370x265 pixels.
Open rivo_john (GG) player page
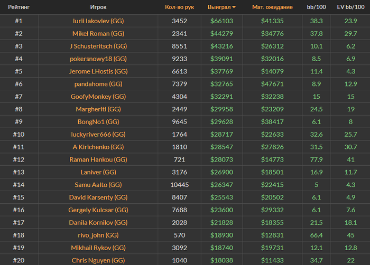[98, 235]
